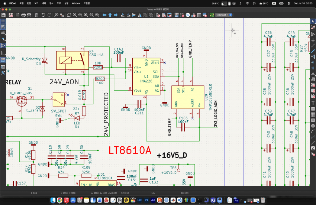Toggle the hierarchy navigator panel
Screen dimensions: 316x205
click(3, 67)
